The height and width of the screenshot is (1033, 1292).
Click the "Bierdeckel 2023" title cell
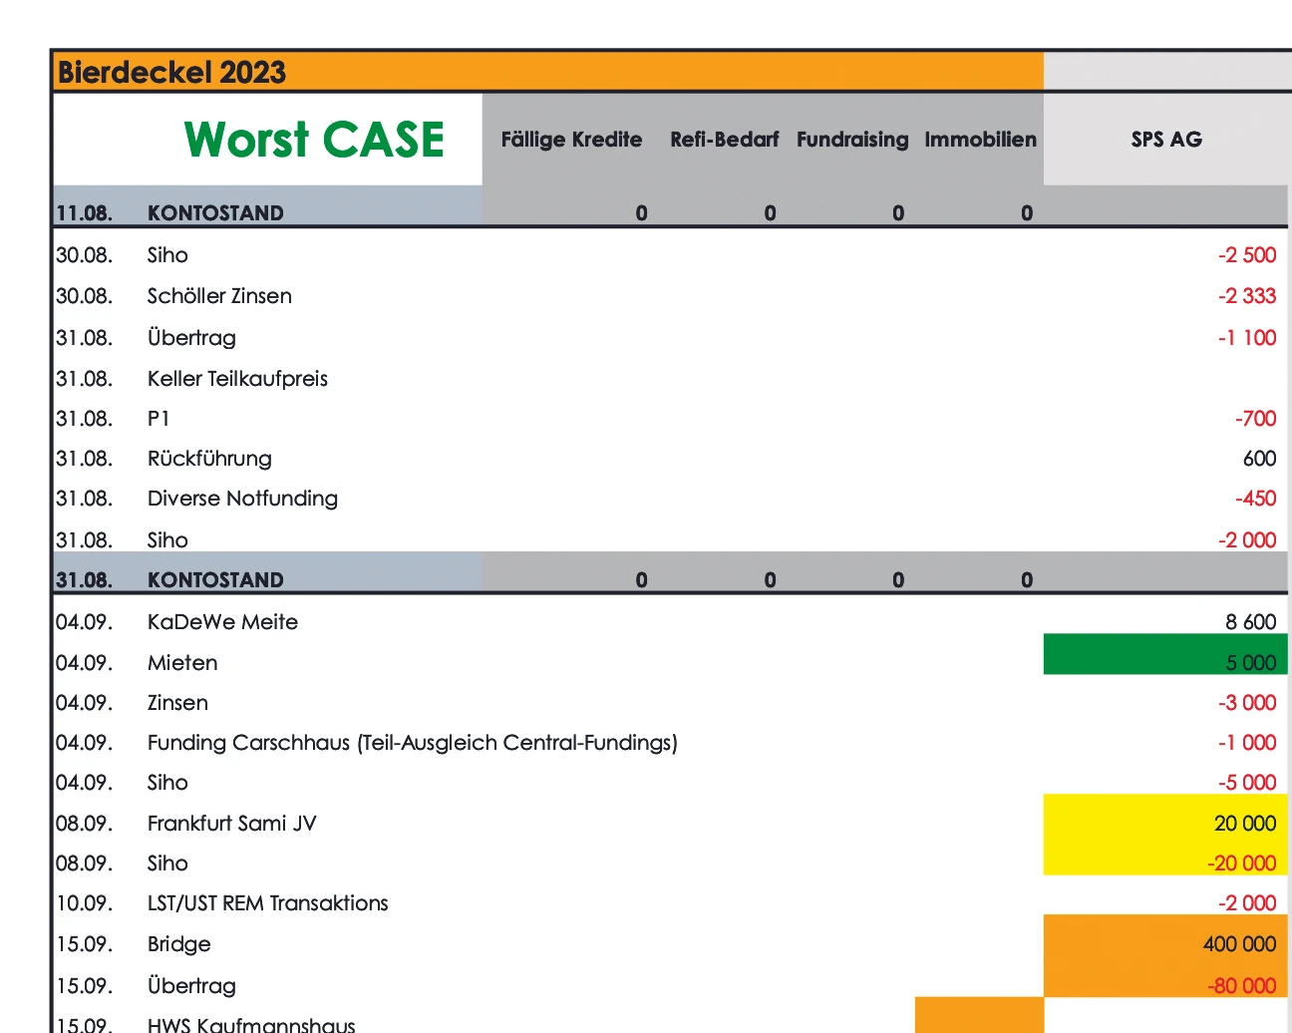tap(171, 73)
